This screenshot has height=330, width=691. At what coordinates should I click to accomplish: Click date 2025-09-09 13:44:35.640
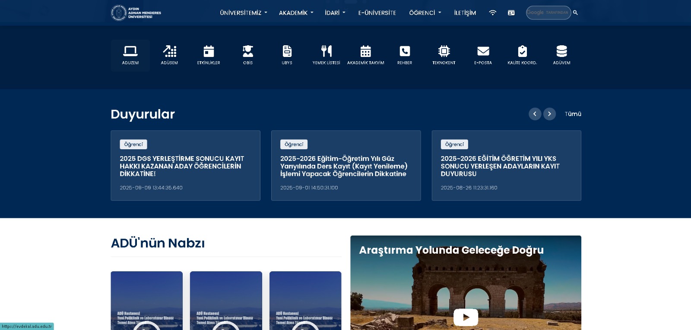(151, 188)
